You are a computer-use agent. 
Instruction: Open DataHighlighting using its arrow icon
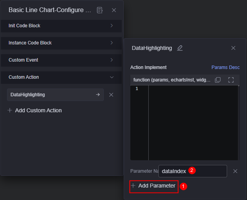tap(98, 95)
